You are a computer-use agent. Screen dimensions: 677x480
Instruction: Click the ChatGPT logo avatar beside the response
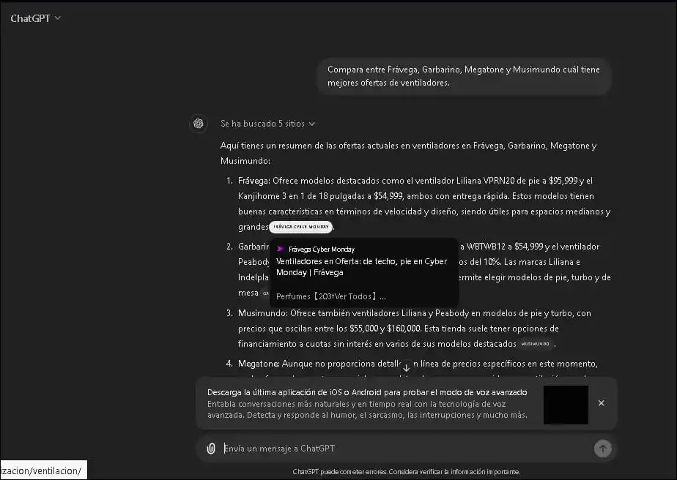[198, 124]
